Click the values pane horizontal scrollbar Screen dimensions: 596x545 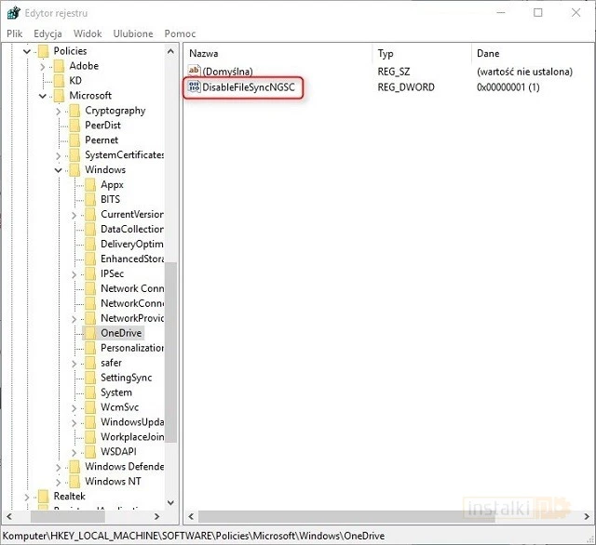tap(372, 516)
